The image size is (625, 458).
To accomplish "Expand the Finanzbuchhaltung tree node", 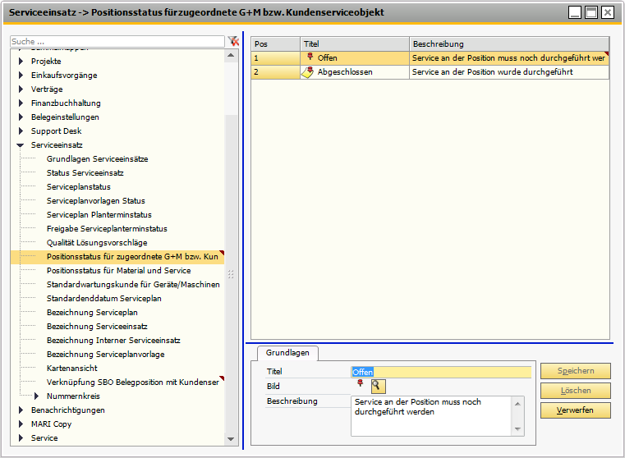I will 21,103.
